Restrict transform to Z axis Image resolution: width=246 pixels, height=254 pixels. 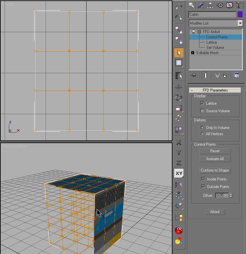point(179,163)
